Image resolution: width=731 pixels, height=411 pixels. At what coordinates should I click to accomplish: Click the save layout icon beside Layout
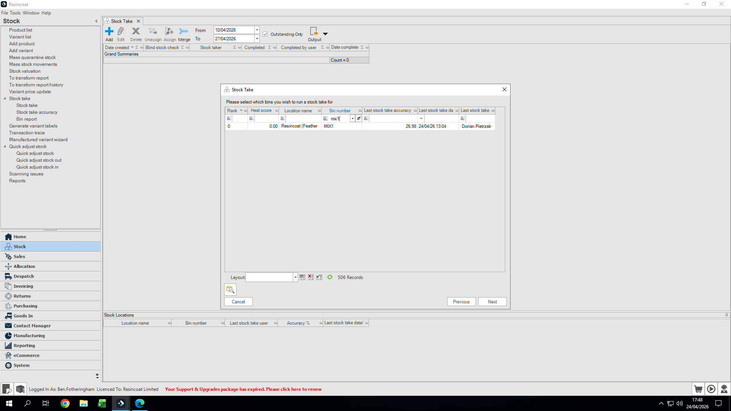(x=302, y=277)
